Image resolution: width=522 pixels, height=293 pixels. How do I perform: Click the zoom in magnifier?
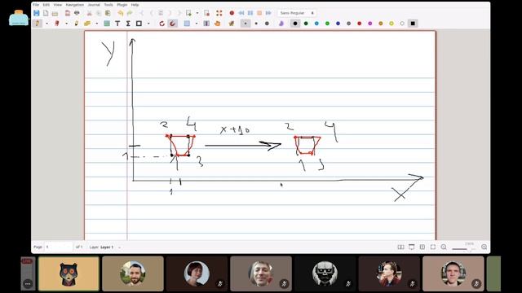point(484,247)
